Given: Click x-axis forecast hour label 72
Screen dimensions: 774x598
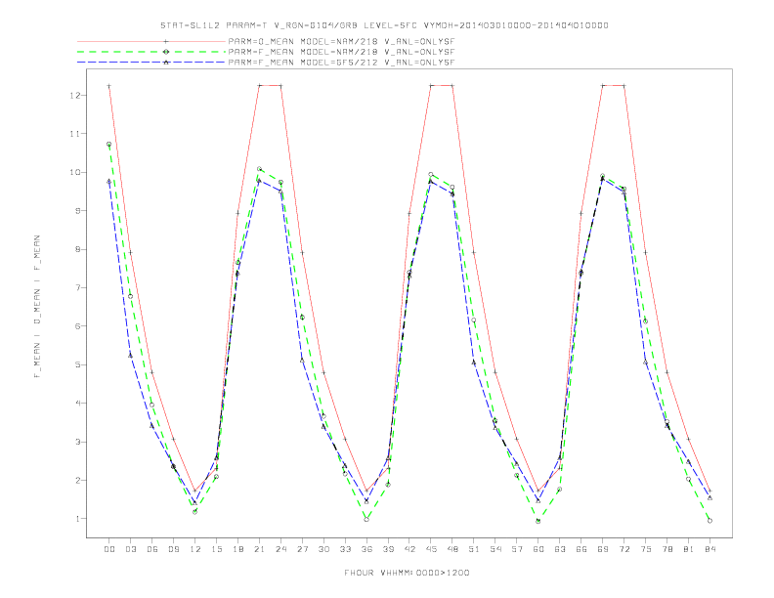Looking at the screenshot, I should (623, 549).
